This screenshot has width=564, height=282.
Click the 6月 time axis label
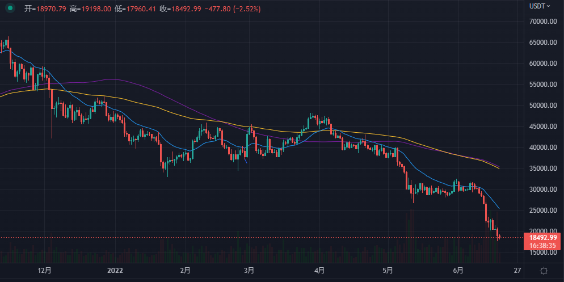(x=458, y=270)
